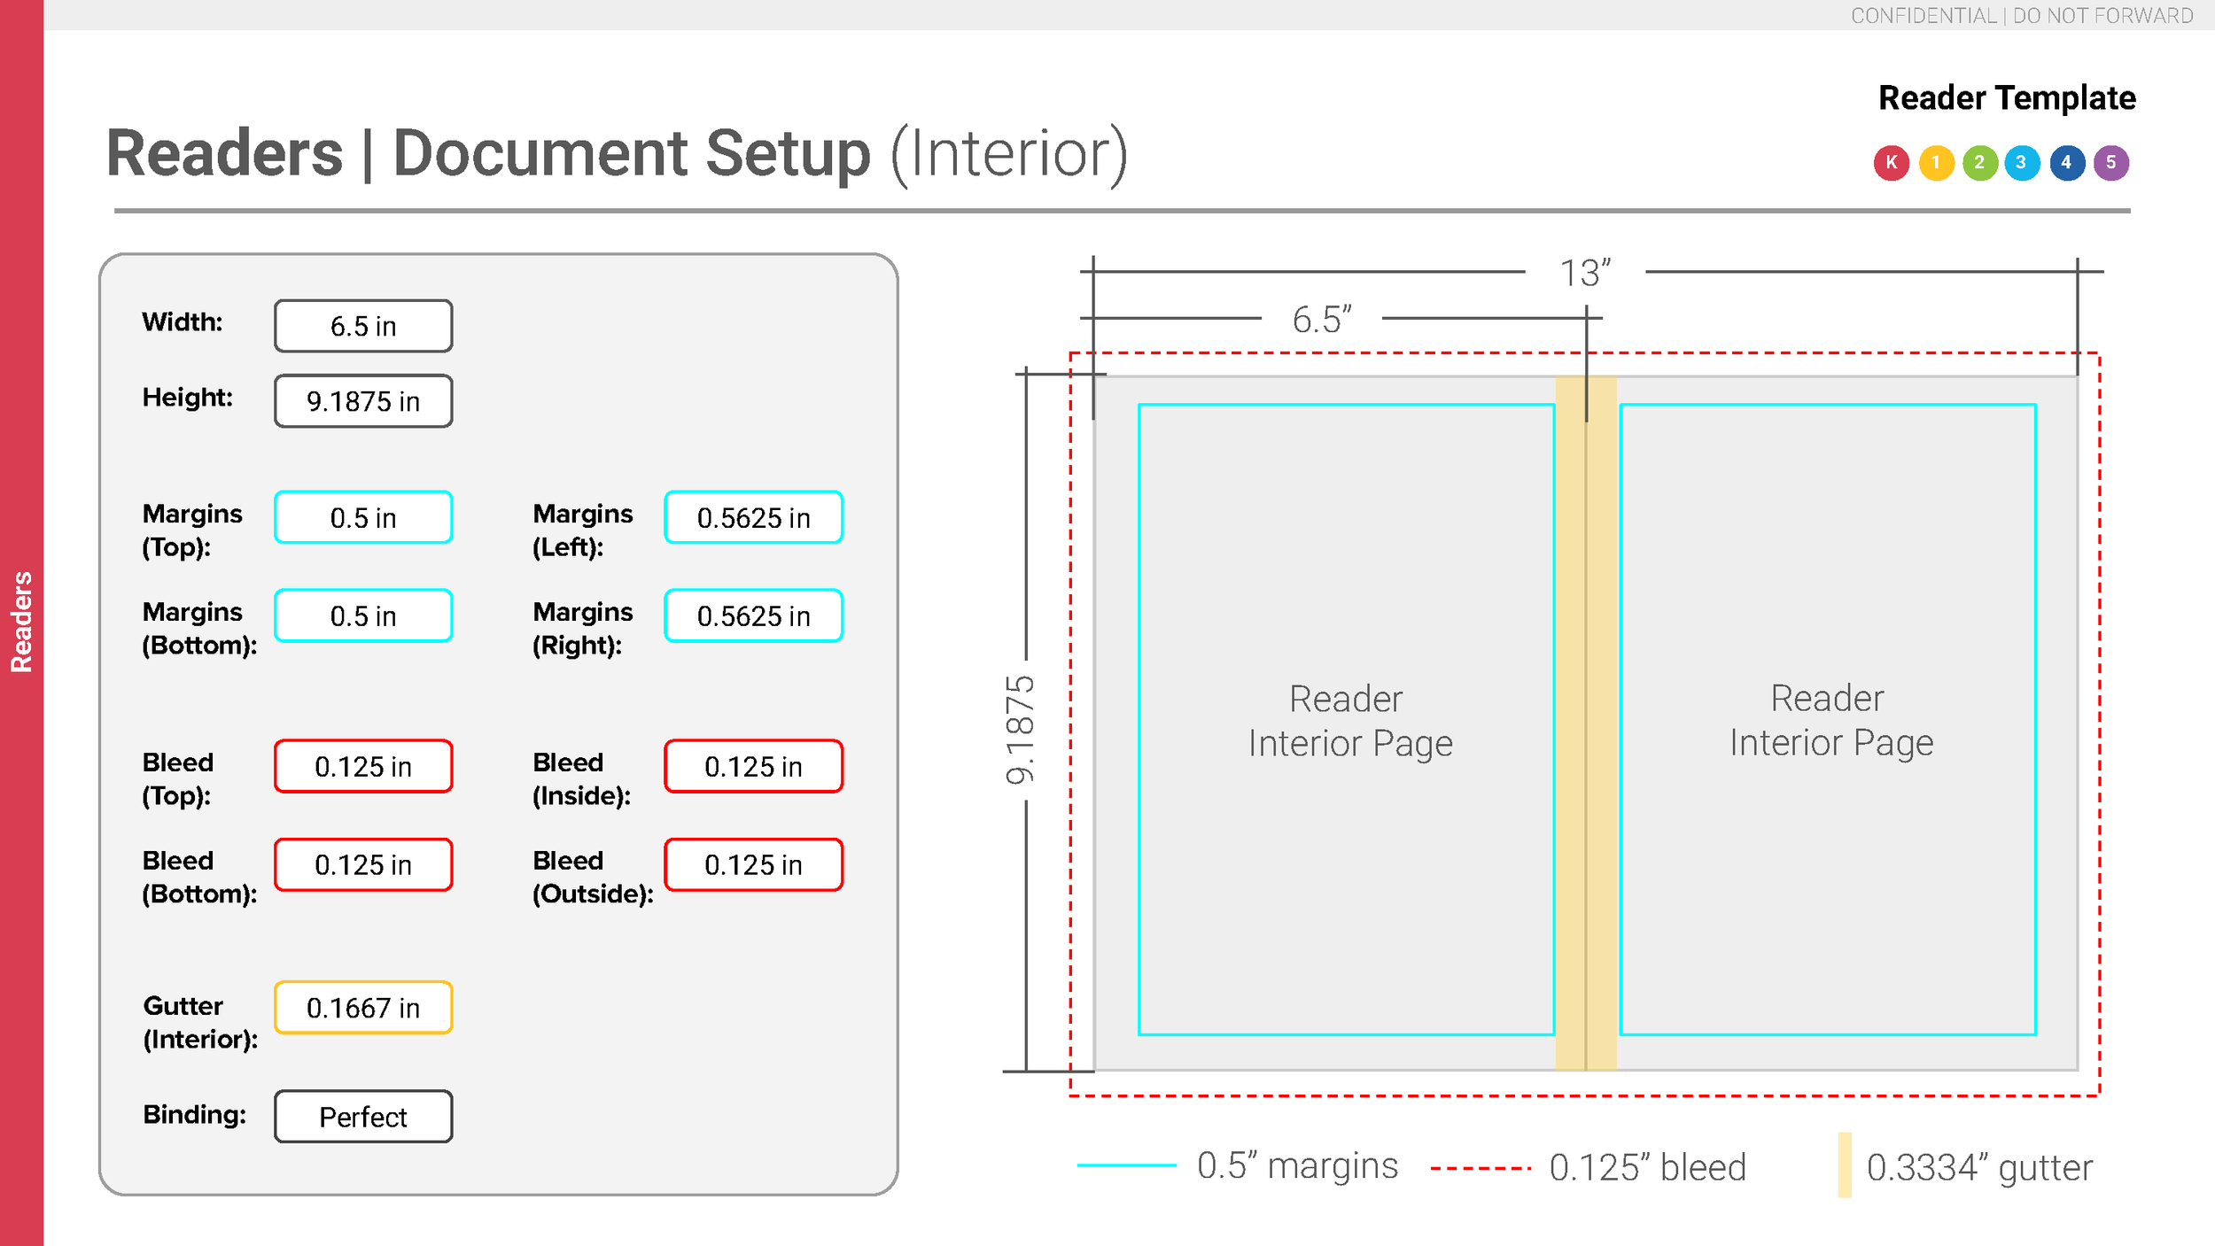Click the Binding Perfect field

363,1117
